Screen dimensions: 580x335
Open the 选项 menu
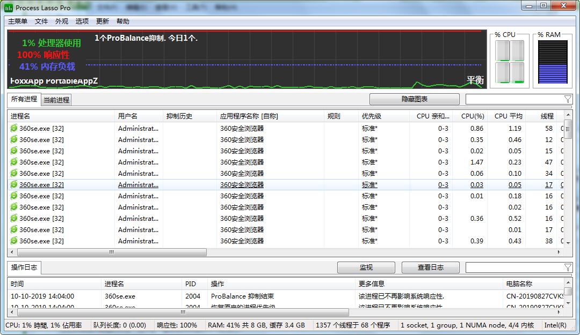(82, 21)
